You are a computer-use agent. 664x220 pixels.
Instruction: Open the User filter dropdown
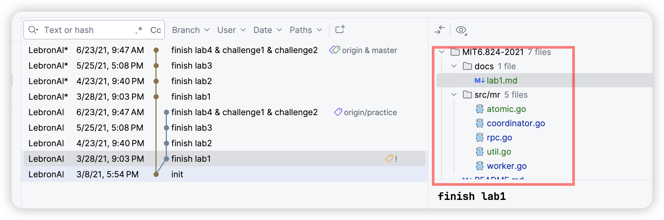(x=231, y=30)
